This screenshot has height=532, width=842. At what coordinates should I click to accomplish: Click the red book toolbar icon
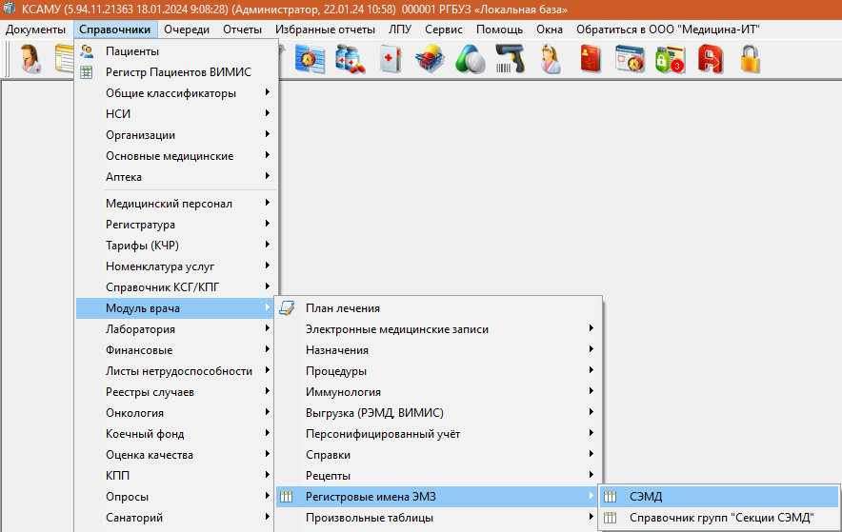click(590, 61)
